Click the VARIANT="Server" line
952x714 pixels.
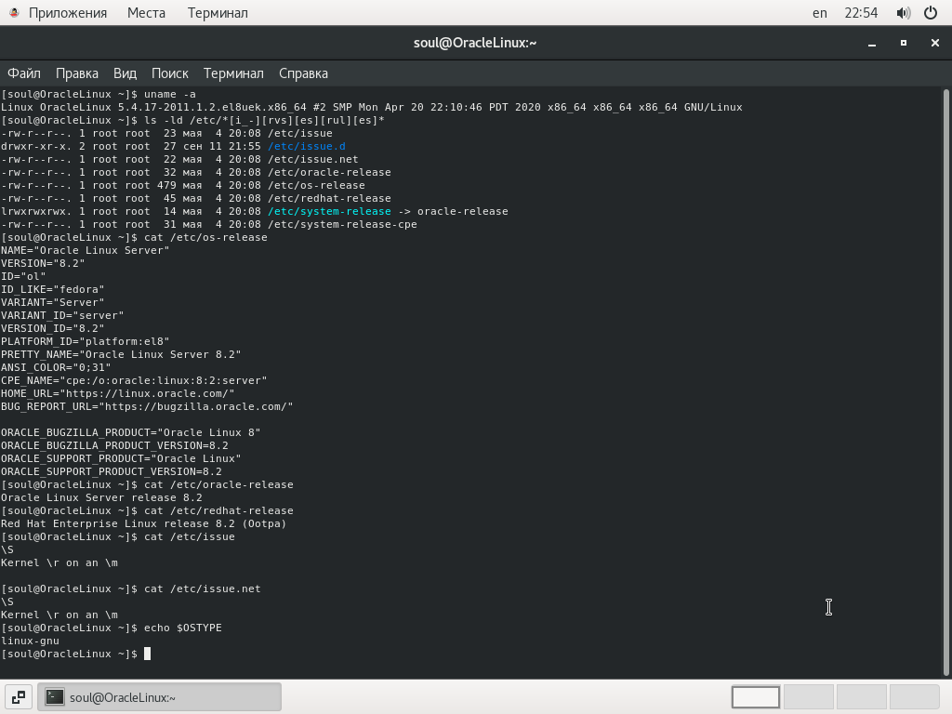point(52,302)
